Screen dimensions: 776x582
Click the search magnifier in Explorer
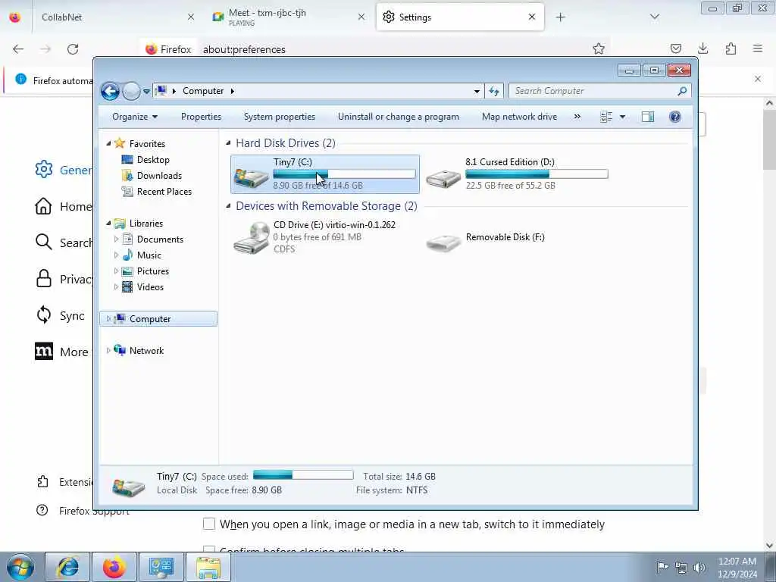682,91
